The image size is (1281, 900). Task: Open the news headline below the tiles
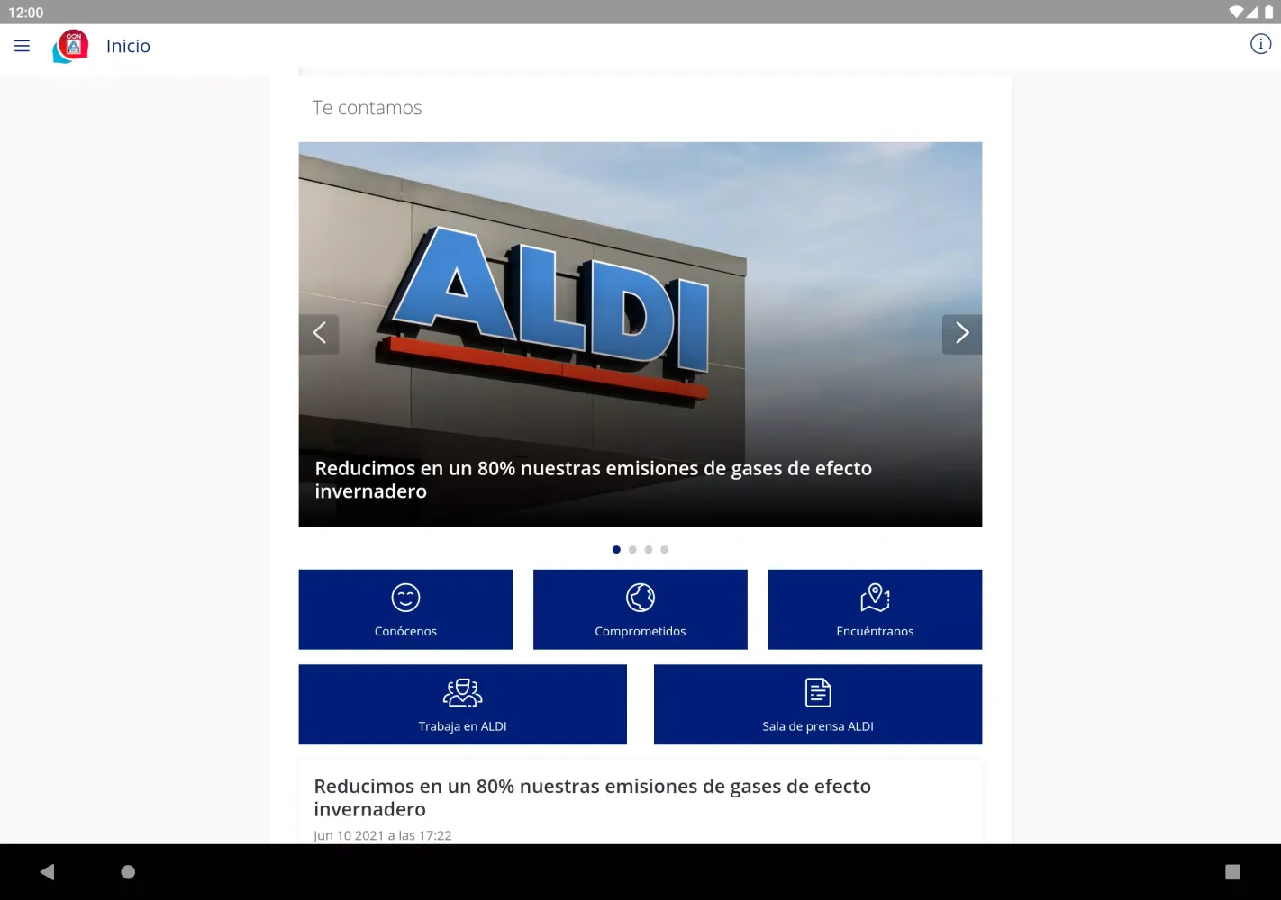click(x=592, y=797)
